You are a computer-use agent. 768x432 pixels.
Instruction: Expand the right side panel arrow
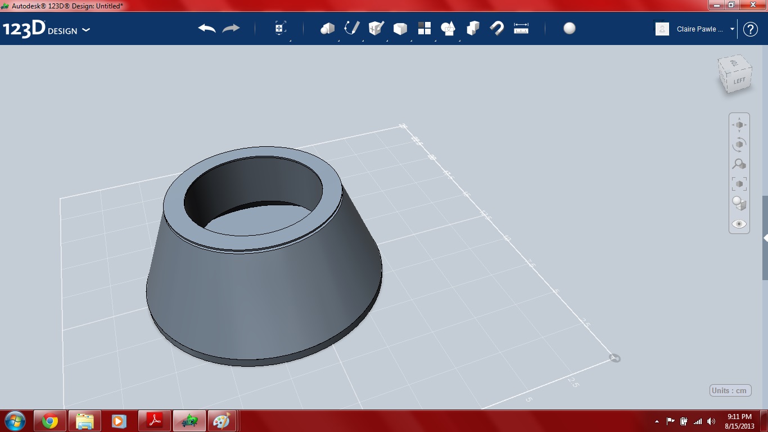(765, 238)
